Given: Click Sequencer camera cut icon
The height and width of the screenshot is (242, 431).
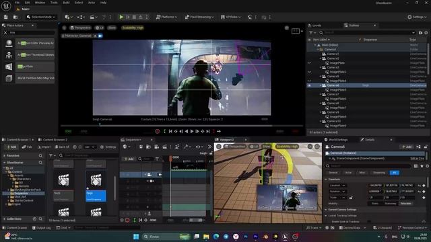Looking at the screenshot, I should point(156,147).
